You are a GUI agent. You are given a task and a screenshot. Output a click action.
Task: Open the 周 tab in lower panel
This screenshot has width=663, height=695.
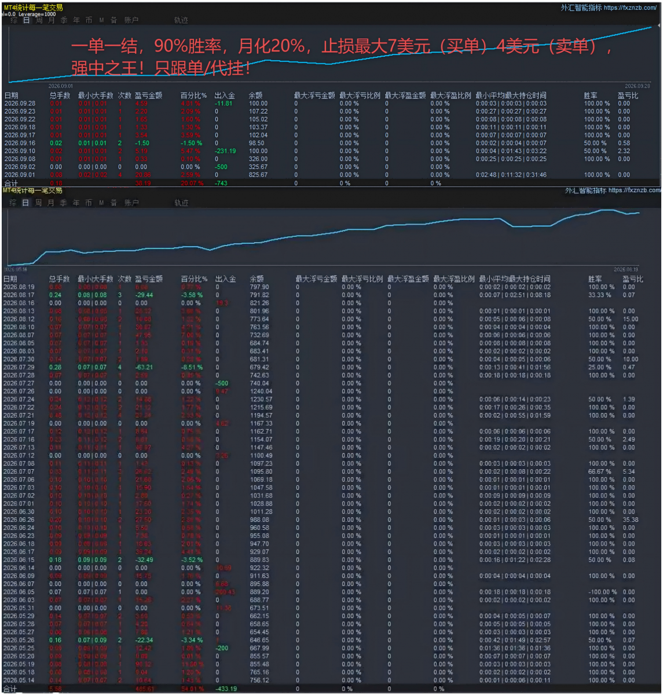(x=38, y=203)
